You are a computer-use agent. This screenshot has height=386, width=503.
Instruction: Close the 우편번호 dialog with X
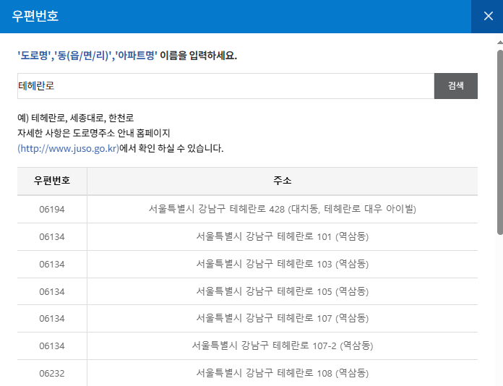pos(488,16)
